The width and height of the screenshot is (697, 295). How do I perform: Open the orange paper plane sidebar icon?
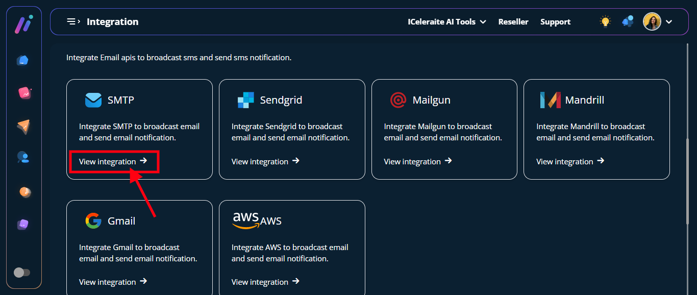[x=23, y=126]
